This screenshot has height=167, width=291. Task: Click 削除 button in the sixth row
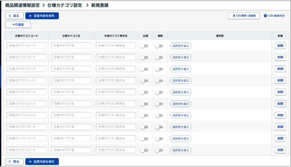click(x=280, y=104)
